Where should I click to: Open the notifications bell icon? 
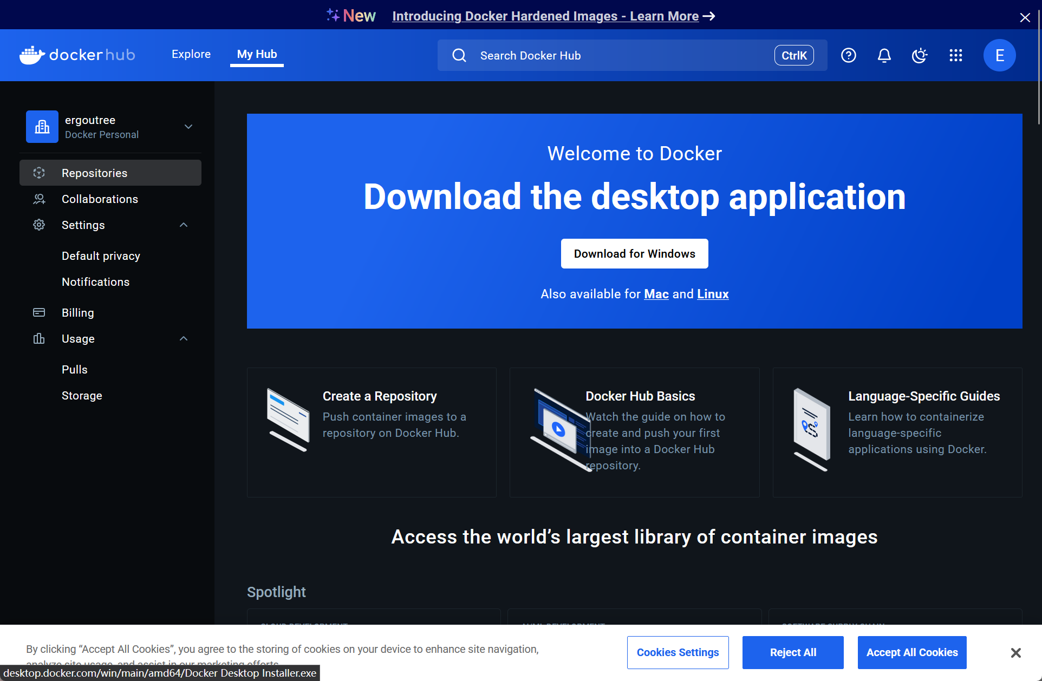[884, 55]
